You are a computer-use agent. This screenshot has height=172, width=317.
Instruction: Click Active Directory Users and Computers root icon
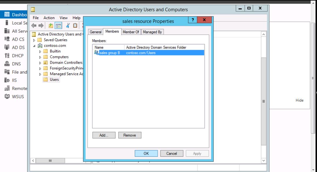pos(34,34)
